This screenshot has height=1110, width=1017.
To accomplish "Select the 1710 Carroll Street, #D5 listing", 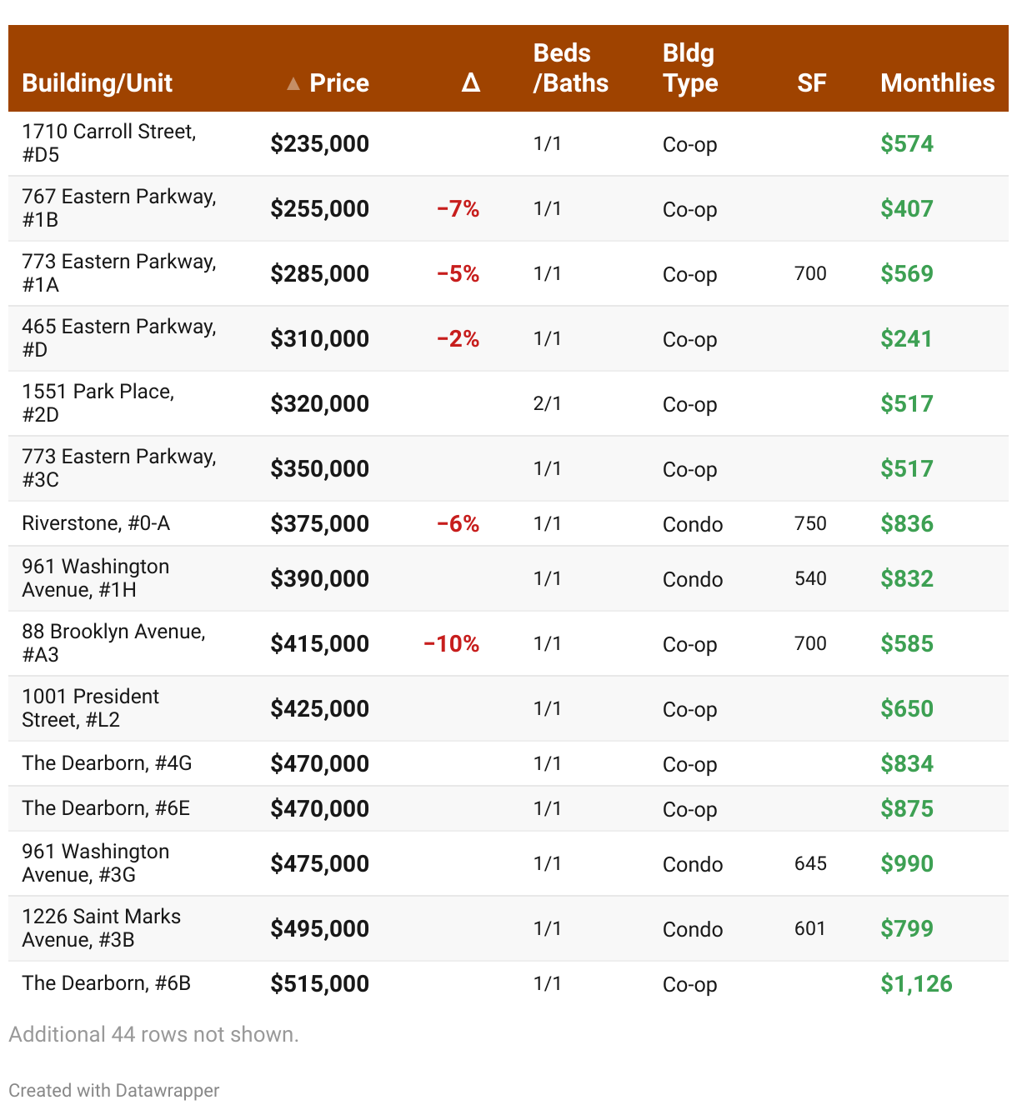I will [108, 143].
